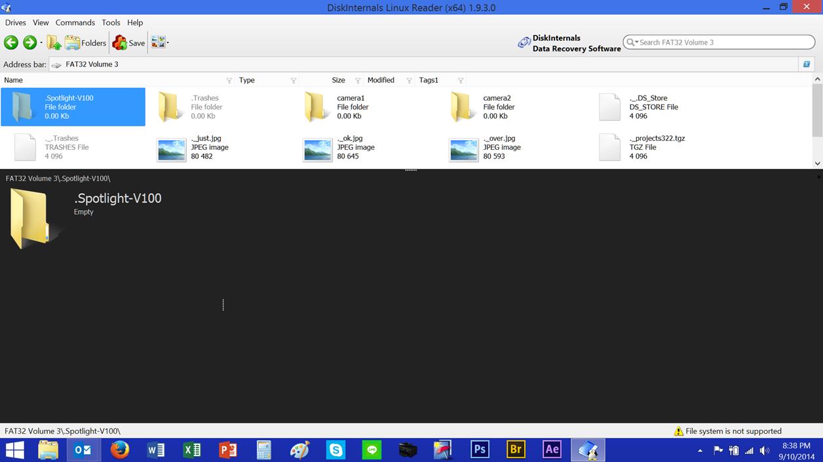This screenshot has width=823, height=462.
Task: Click file list scrollbar up arrow
Action: [817, 79]
